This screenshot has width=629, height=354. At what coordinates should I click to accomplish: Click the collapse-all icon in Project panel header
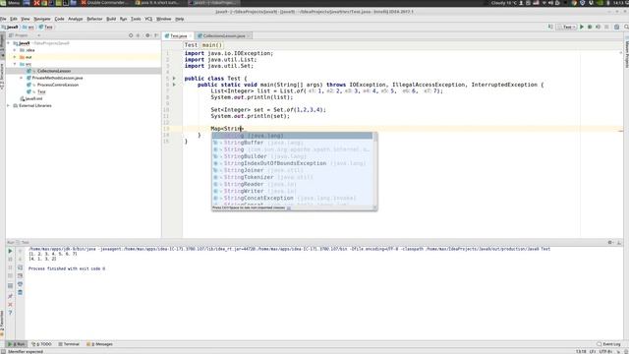[x=139, y=35]
